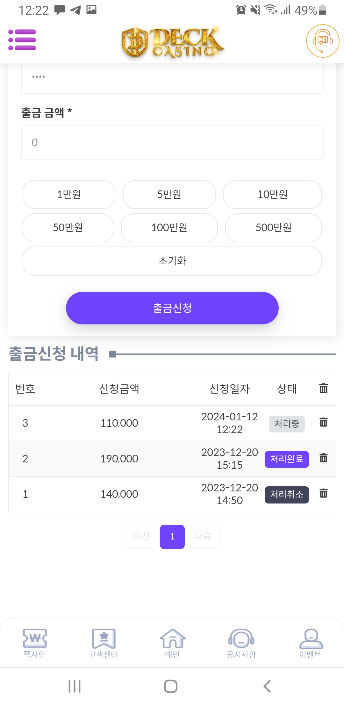Screen dimensions: 344x707
Task: Add 1만원 to the withdrawal amount
Action: pyautogui.click(x=69, y=194)
